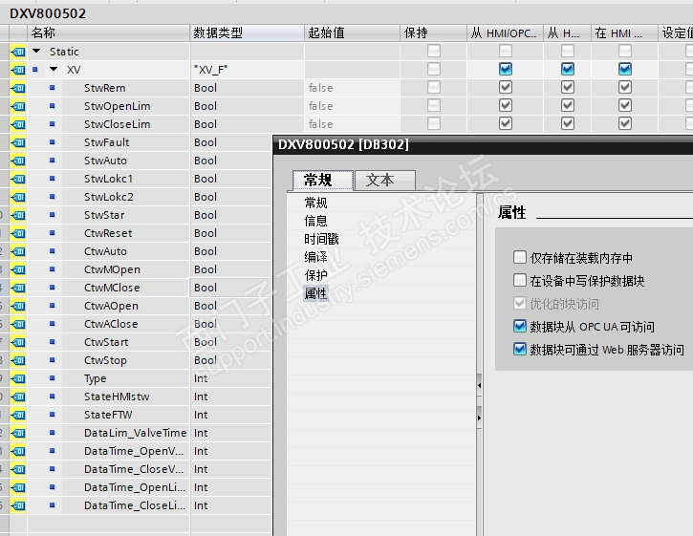Click the tag icon beside DataTime_CloseLi...
The height and width of the screenshot is (536, 693).
[x=18, y=505]
